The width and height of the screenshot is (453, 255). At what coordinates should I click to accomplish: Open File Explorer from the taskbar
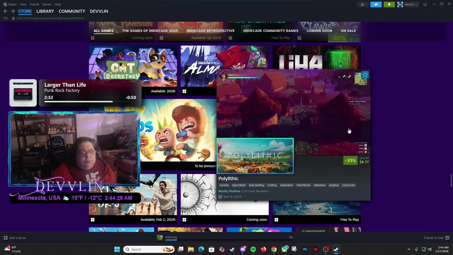[x=191, y=249]
